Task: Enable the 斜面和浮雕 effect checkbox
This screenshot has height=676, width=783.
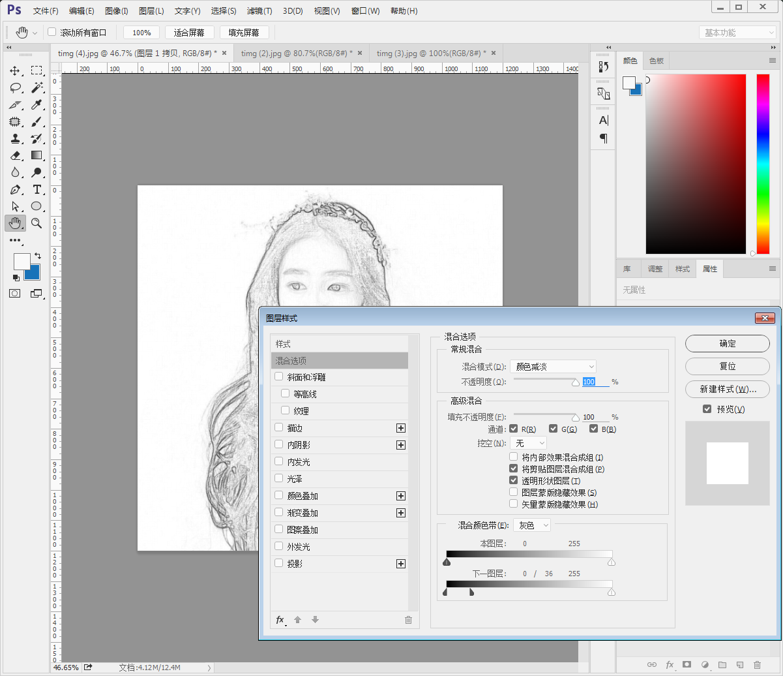Action: point(279,377)
